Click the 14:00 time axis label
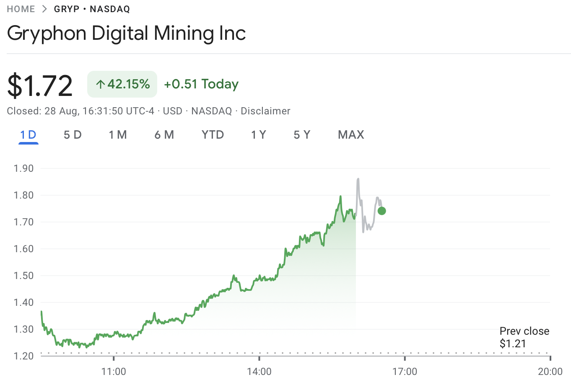Image resolution: width=571 pixels, height=385 pixels. coord(259,372)
